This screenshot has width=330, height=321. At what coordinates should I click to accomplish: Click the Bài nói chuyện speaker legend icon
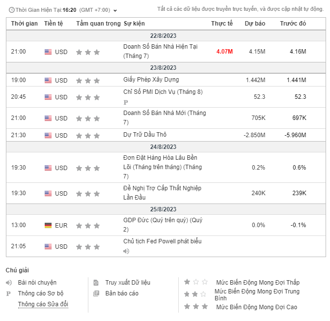9,283
